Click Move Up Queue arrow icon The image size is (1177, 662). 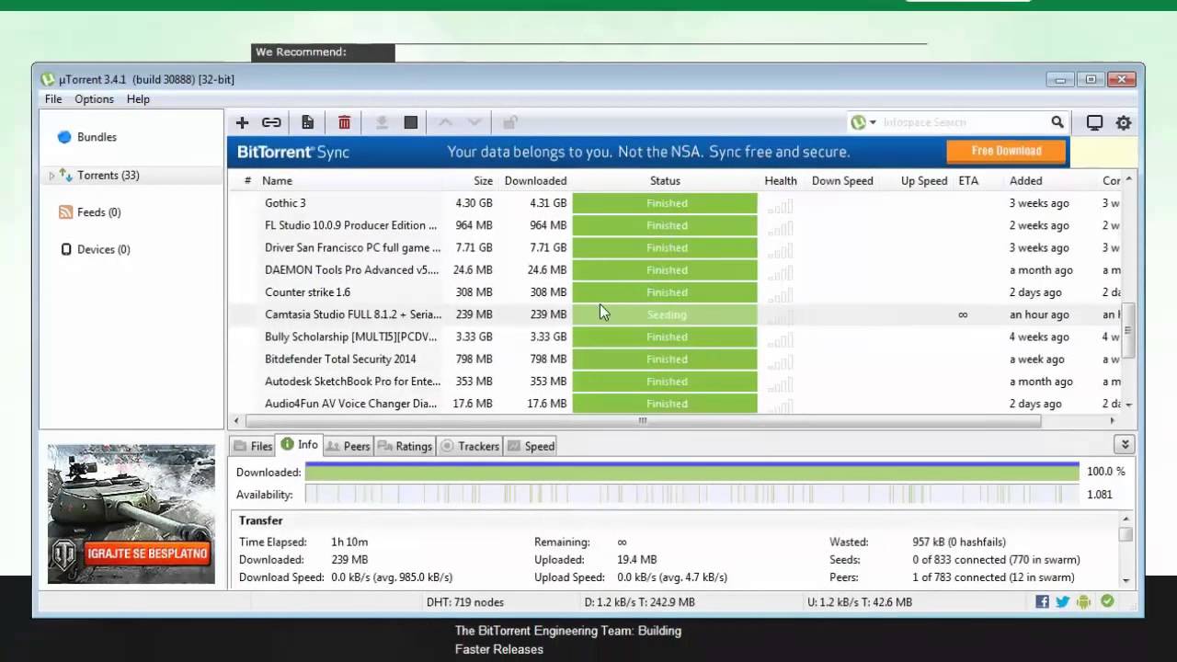pos(445,122)
